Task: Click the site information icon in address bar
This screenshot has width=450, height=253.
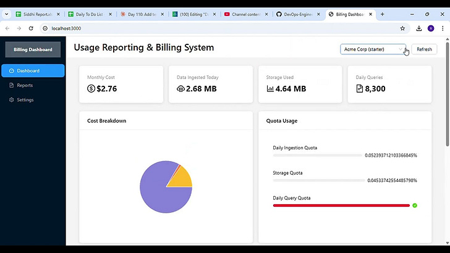Action: [45, 28]
